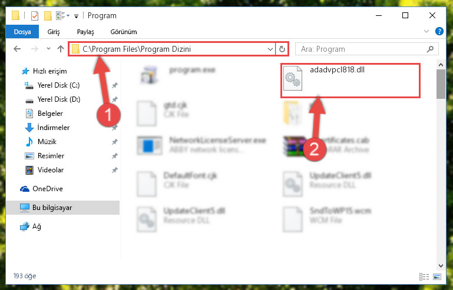Viewport: 453px width, 290px height.
Task: Switch to large icons view layout
Action: [437, 276]
